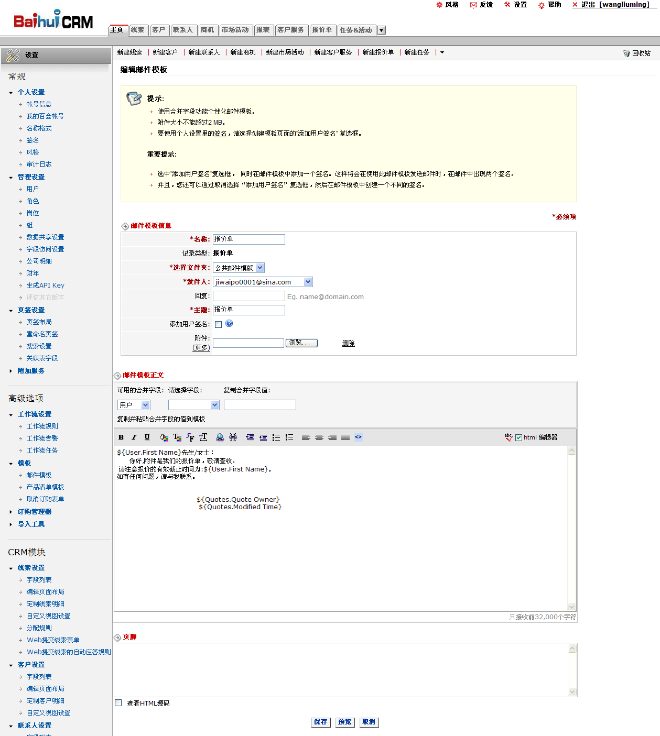
Task: Click the 保存 button
Action: (320, 722)
